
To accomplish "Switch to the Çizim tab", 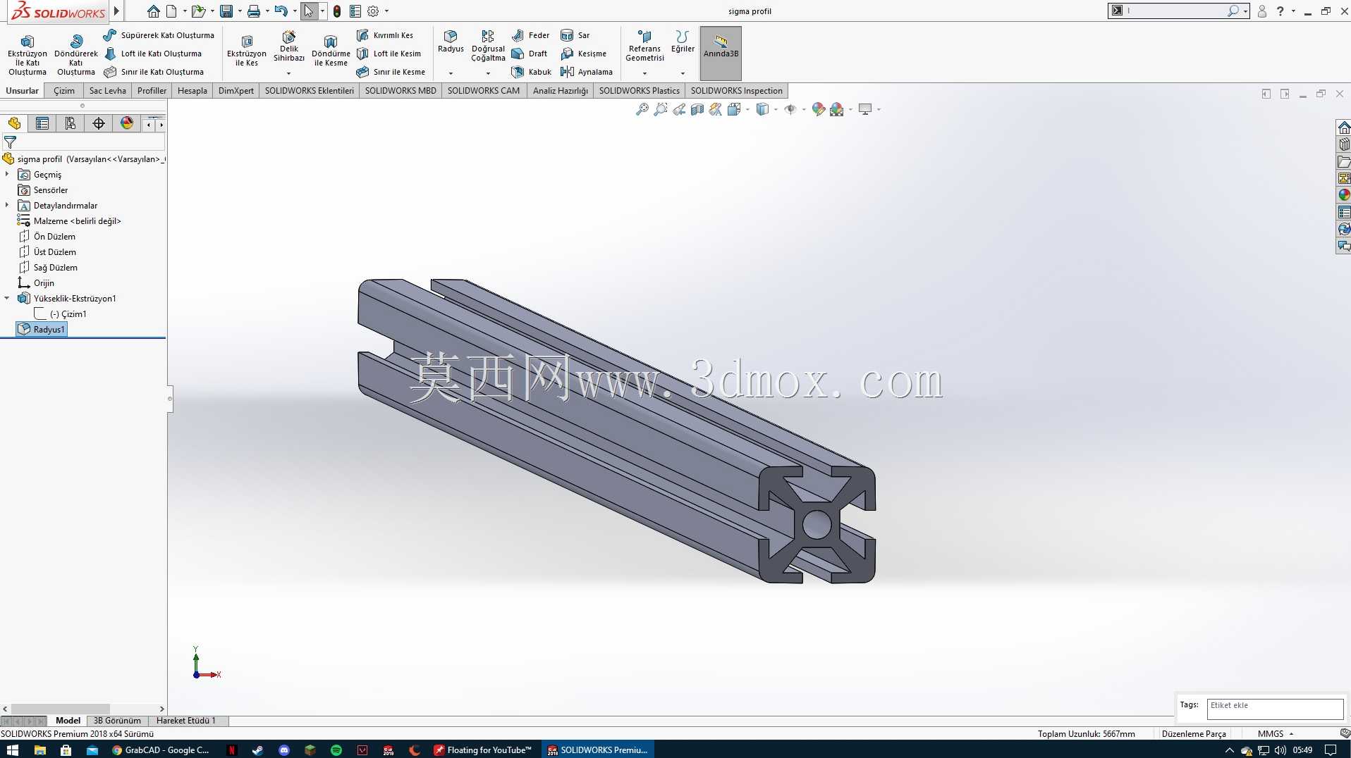I will pyautogui.click(x=64, y=91).
